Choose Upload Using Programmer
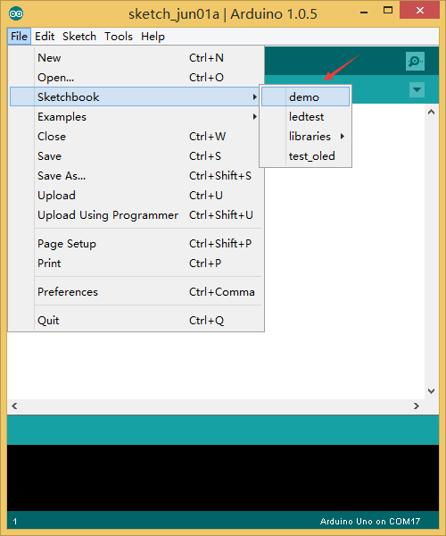Image resolution: width=446 pixels, height=536 pixels. coord(136,215)
